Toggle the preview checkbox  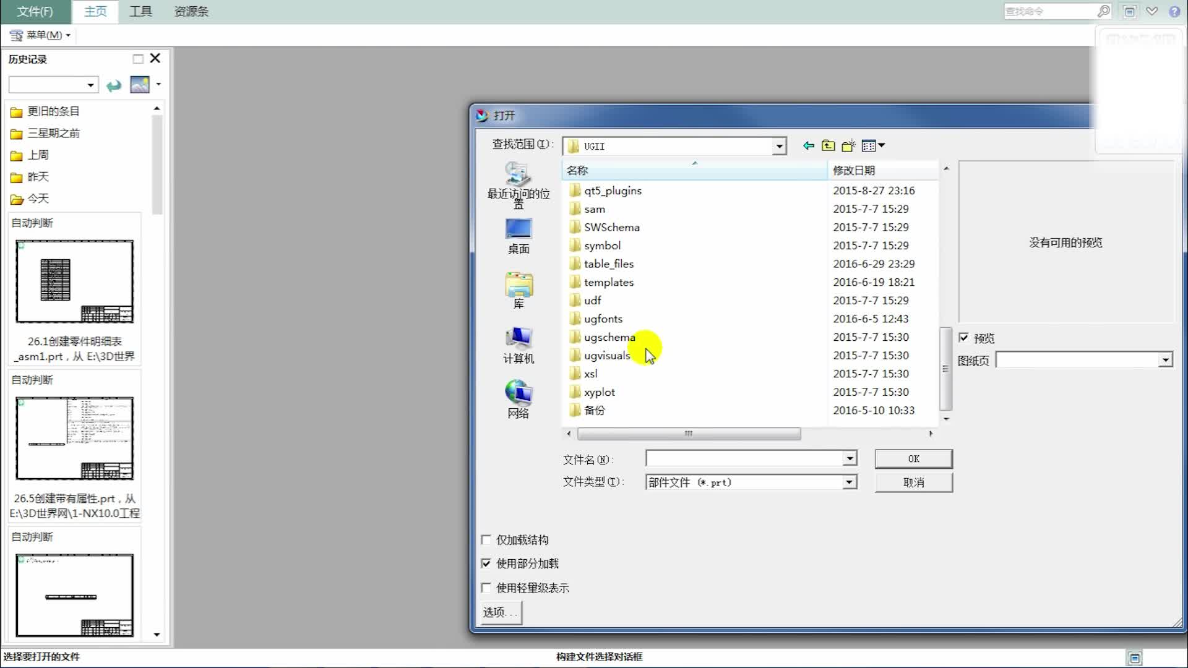tap(963, 338)
